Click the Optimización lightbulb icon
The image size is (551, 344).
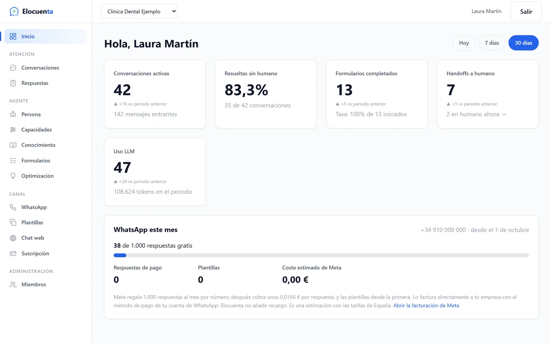[x=13, y=176]
